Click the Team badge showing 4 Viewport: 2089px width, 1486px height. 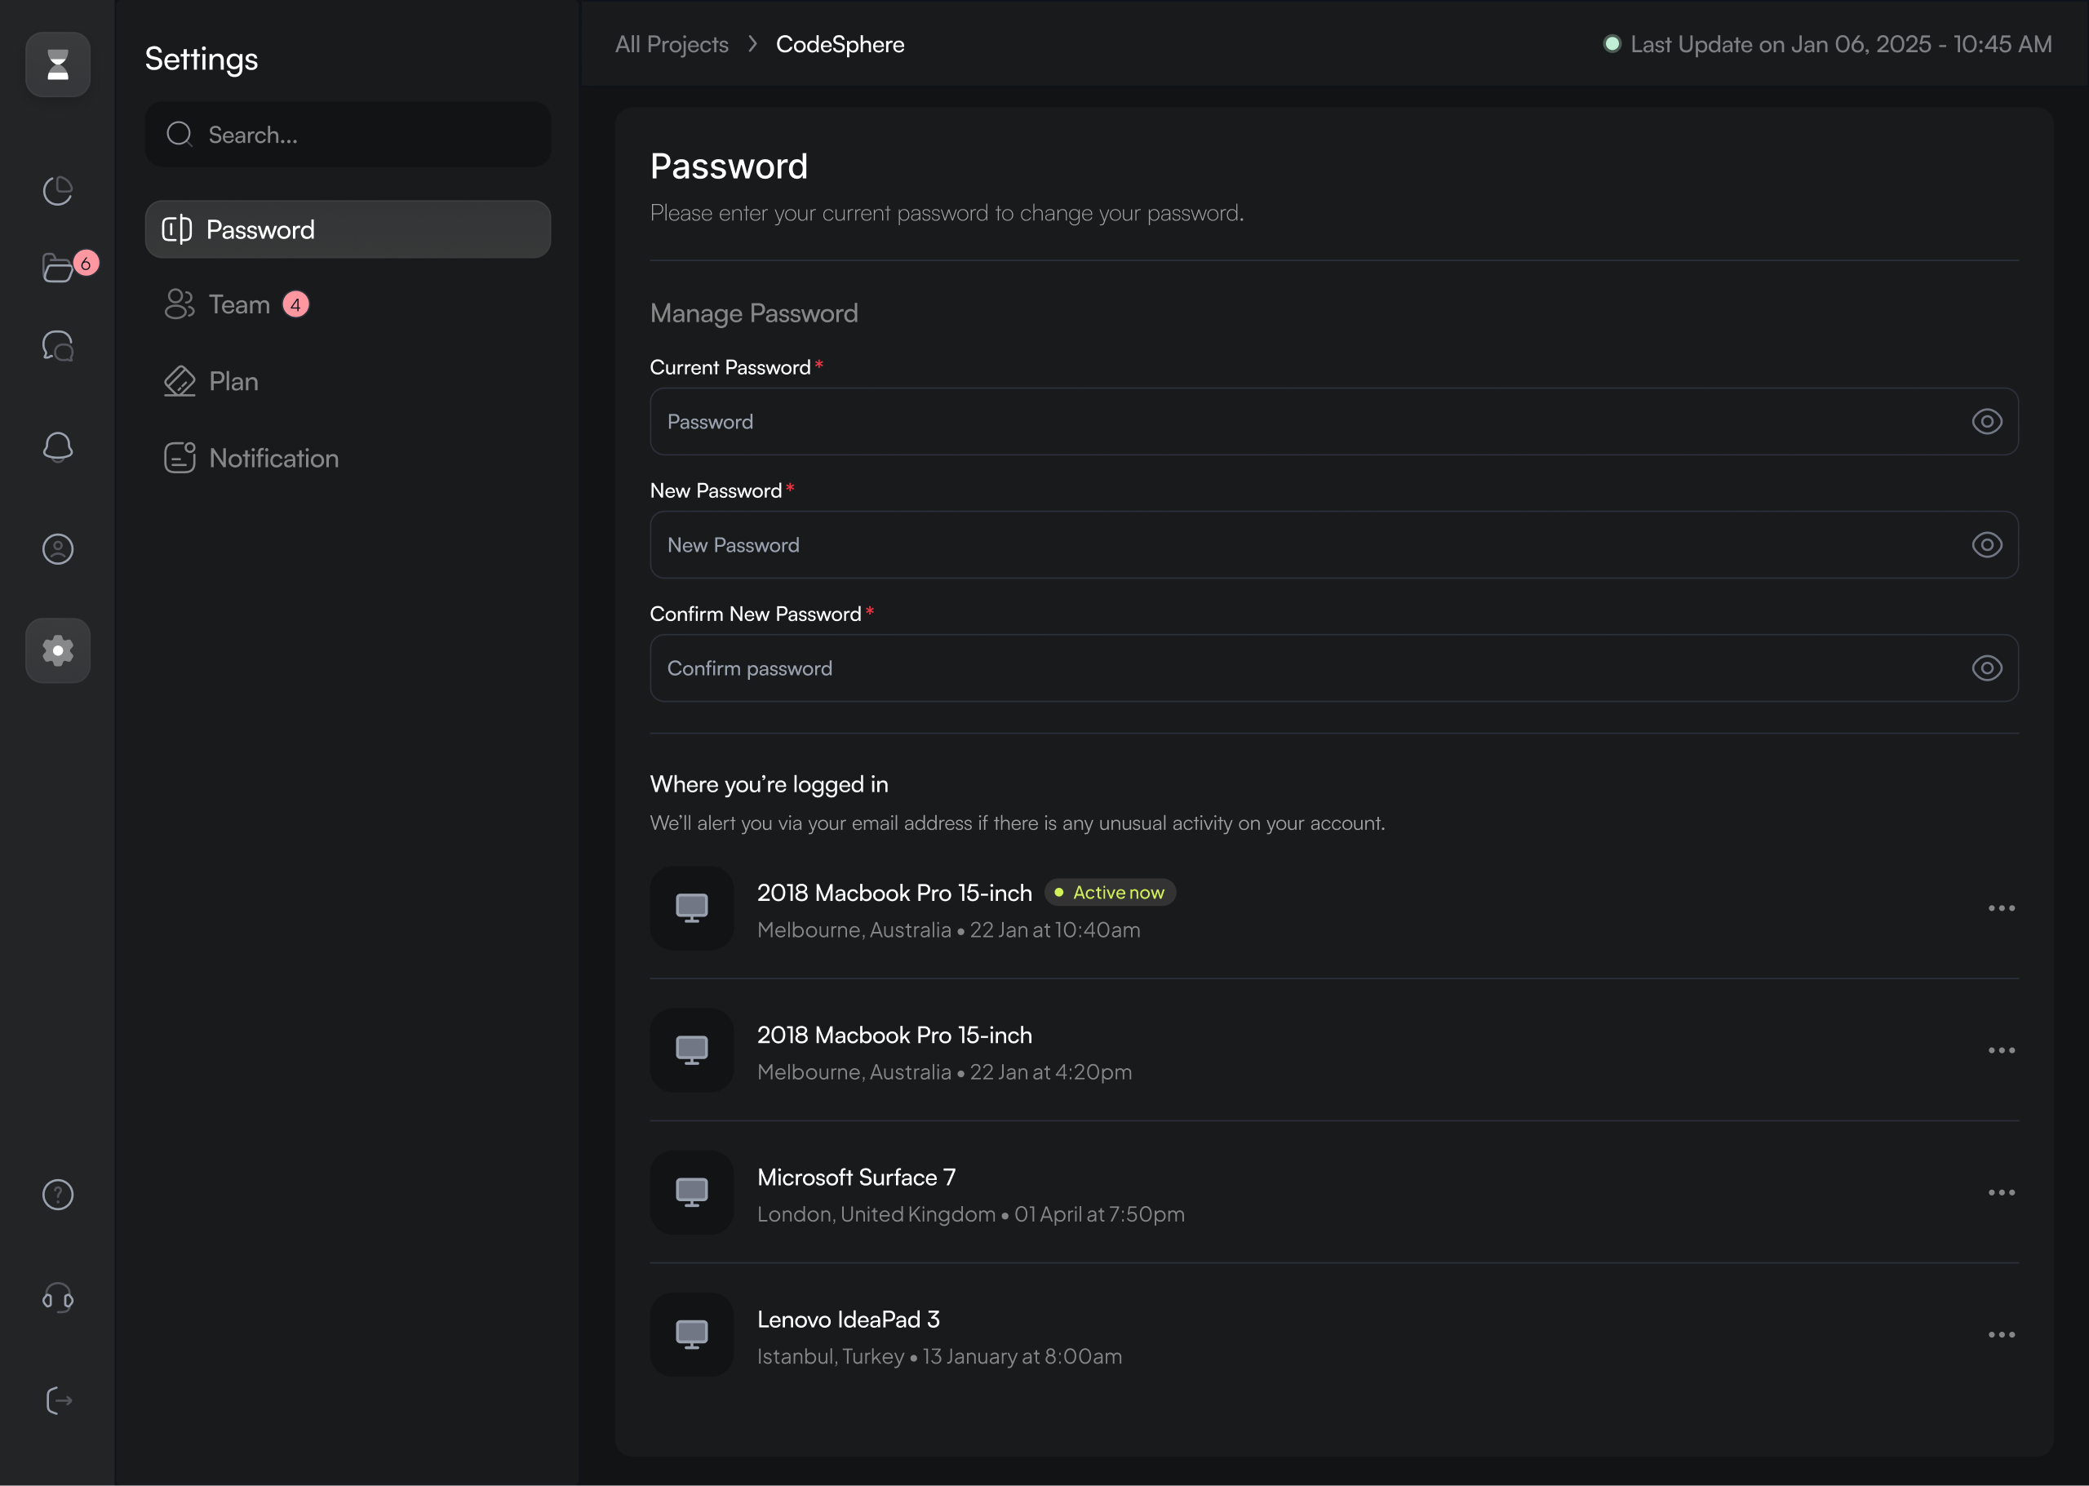click(295, 304)
